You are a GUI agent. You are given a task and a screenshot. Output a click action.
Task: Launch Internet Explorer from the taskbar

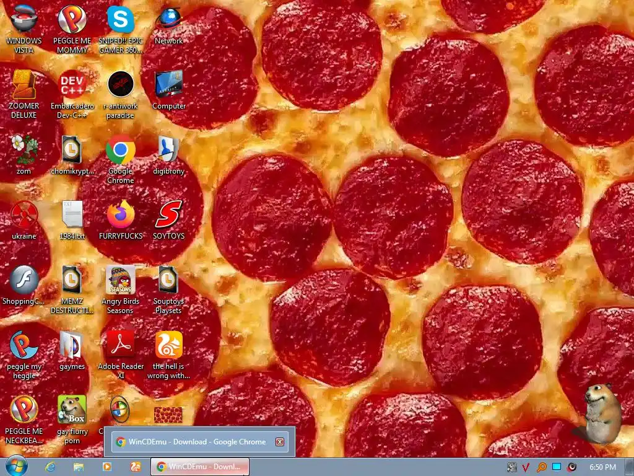(50, 467)
